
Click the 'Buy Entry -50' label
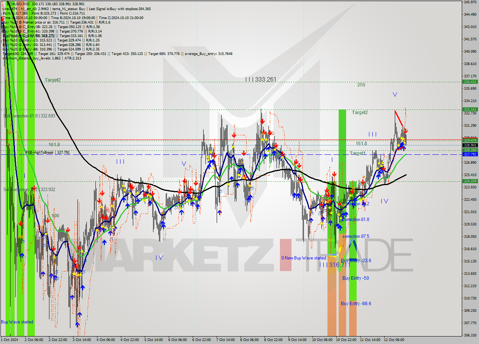[x=356, y=278]
